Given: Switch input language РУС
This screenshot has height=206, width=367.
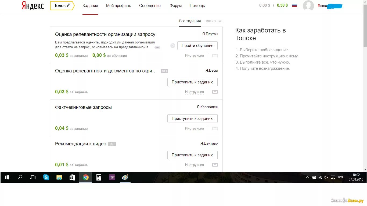Looking at the screenshot, I should [x=341, y=177].
